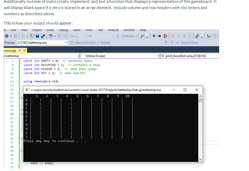
Task: Click the Stack Frame input box
Action: 209,43
